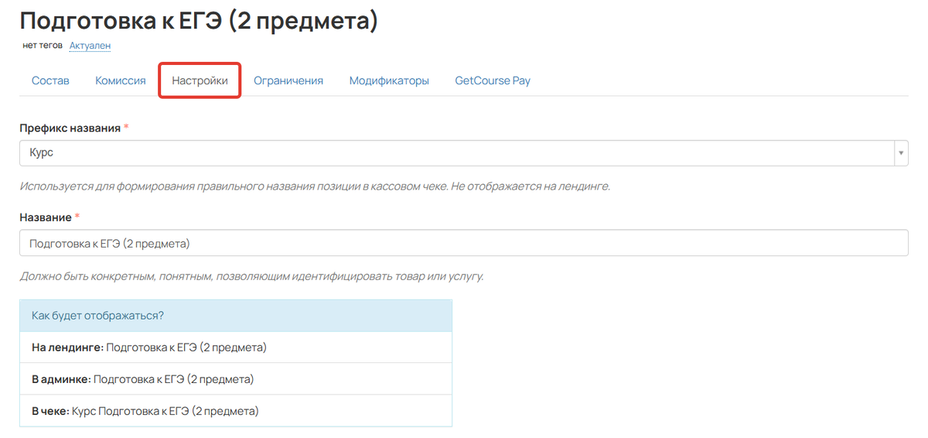Click the dropdown arrow of prefix select
This screenshot has width=928, height=438.
tap(901, 153)
